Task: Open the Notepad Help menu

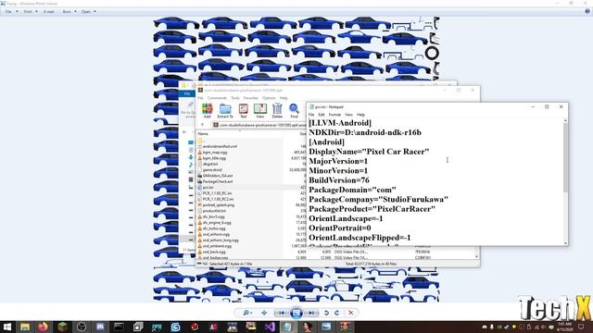Action: 360,115
